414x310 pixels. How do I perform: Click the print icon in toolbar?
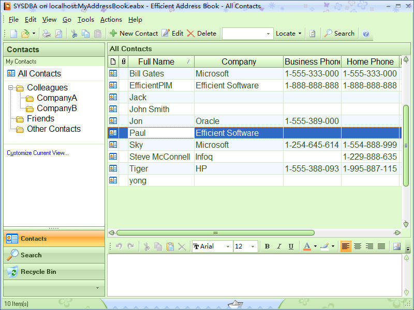(x=47, y=34)
